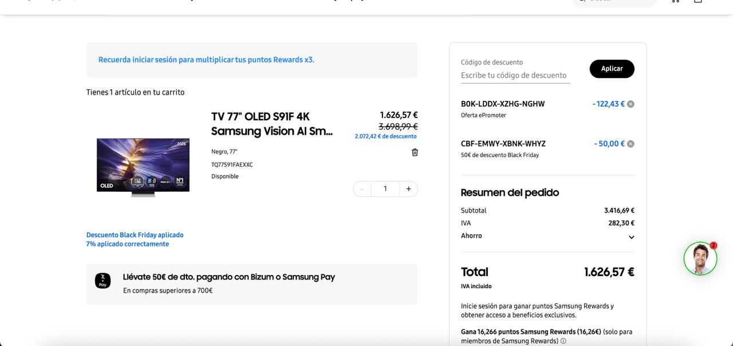Focus the discount code input field
Image resolution: width=733 pixels, height=346 pixels.
point(515,76)
